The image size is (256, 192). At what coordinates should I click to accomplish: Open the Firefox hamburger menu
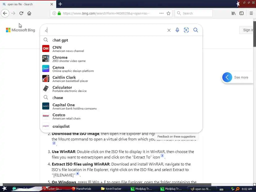click(251, 13)
